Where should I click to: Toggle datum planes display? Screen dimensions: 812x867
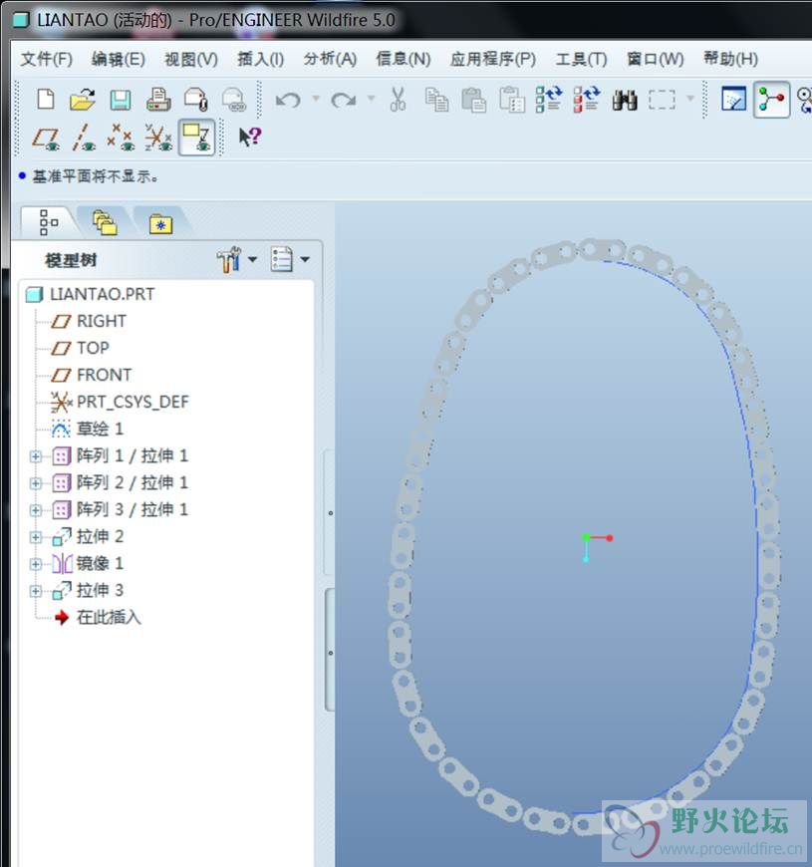[x=46, y=138]
